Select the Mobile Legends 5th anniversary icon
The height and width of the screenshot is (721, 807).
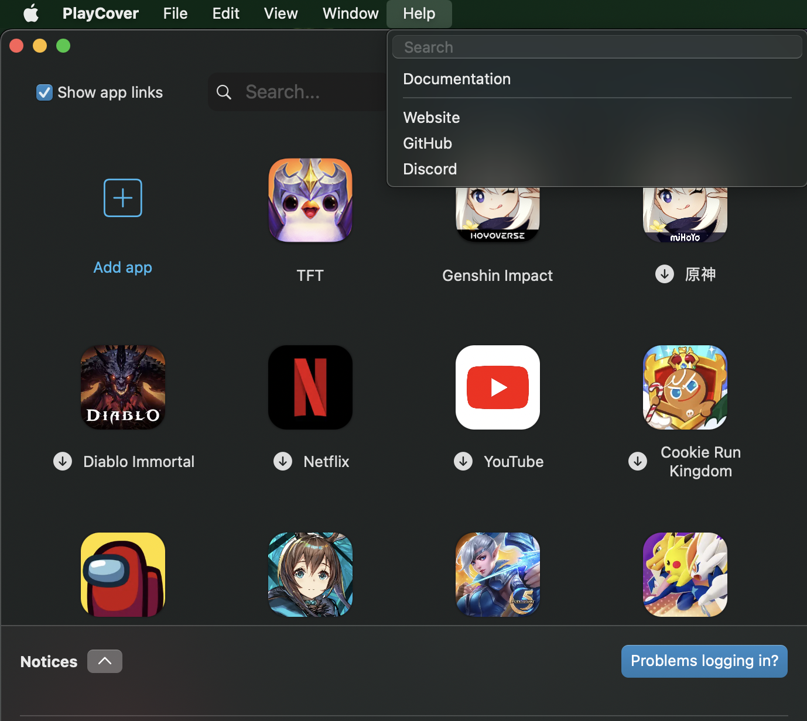tap(498, 575)
